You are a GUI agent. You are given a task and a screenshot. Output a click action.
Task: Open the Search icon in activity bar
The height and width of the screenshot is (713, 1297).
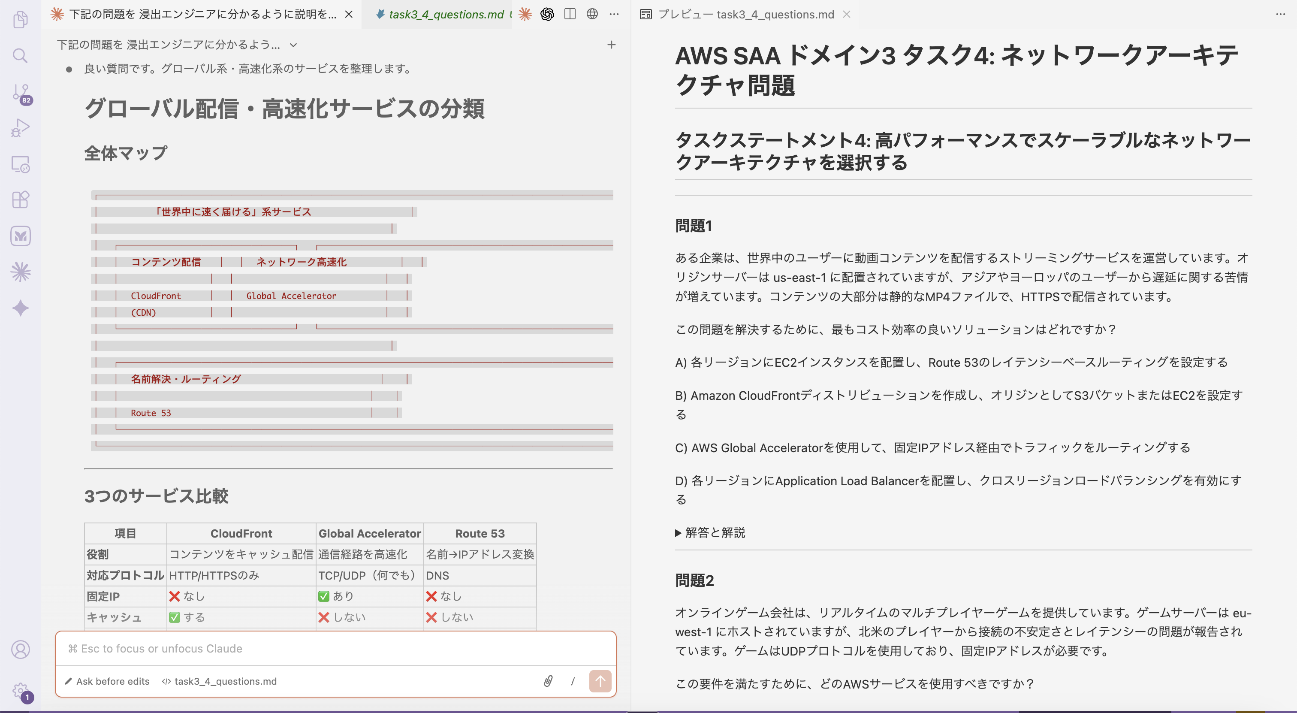(20, 55)
